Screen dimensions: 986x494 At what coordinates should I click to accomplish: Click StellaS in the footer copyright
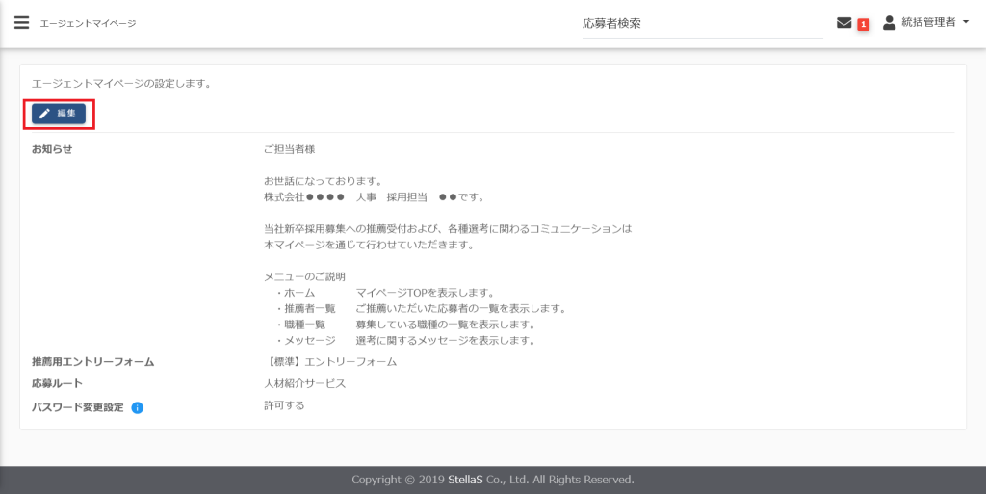click(494, 480)
